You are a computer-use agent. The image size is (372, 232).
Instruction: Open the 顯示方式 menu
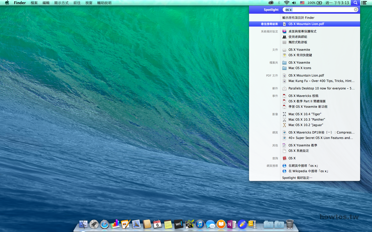tap(61, 3)
